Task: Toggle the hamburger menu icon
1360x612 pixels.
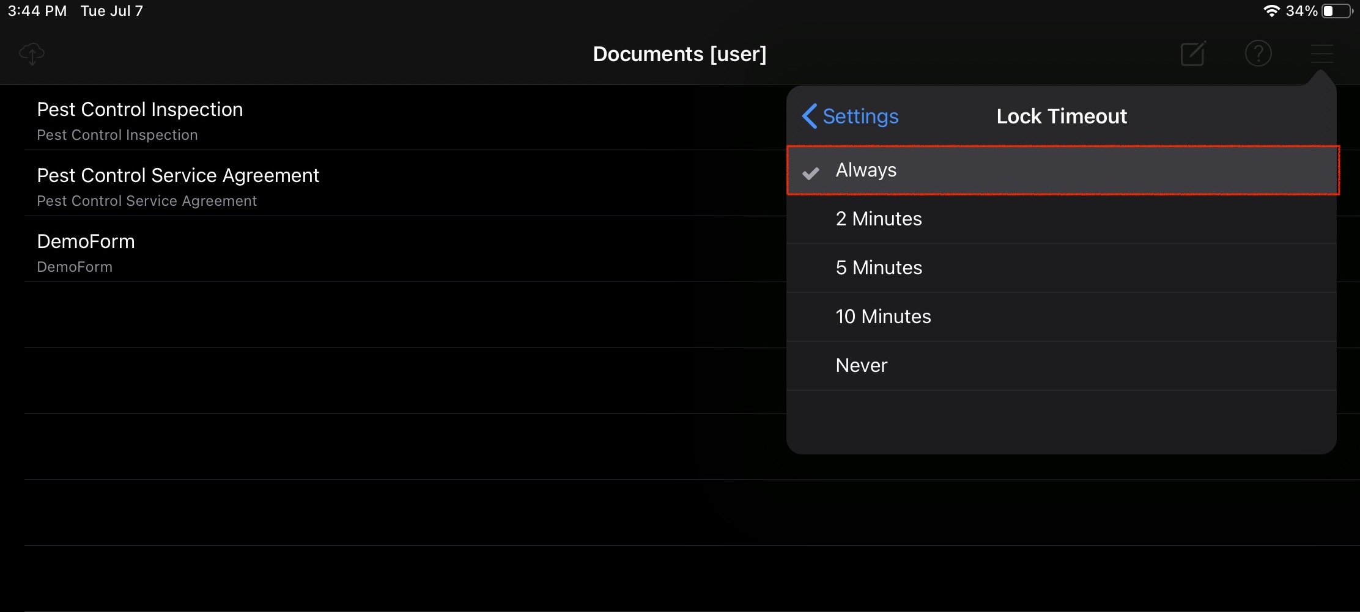Action: tap(1321, 54)
